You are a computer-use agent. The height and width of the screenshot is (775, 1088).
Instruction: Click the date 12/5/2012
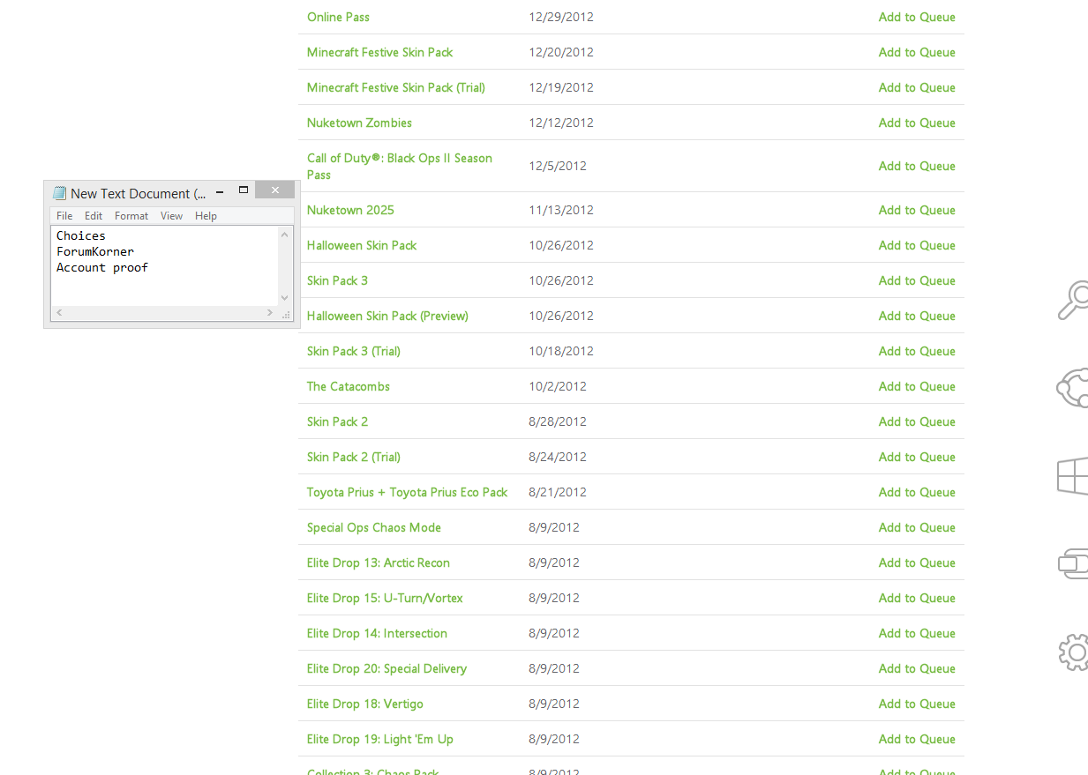pos(558,166)
